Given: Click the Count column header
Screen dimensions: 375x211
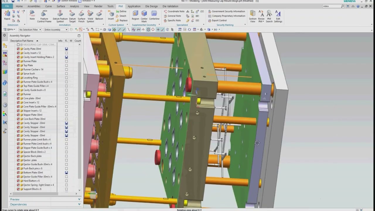Looking at the screenshot, I should tap(78, 41).
